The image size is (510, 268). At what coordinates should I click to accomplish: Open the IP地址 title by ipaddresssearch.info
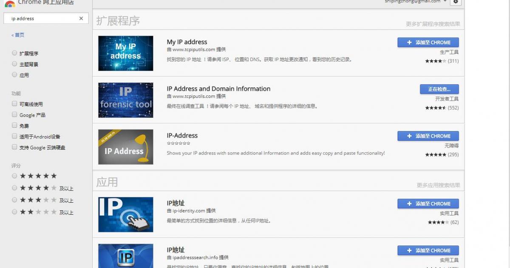coord(176,250)
